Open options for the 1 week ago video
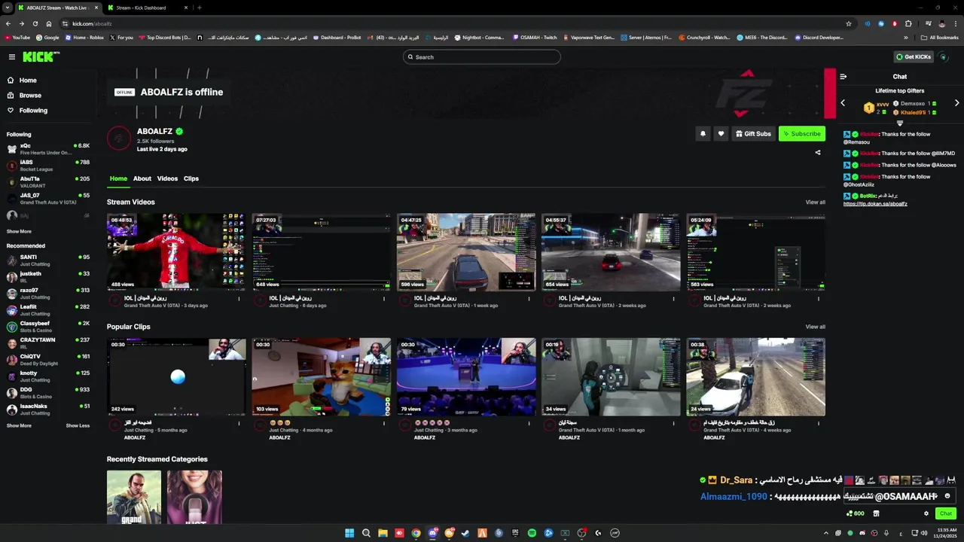Image resolution: width=964 pixels, height=542 pixels. (529, 299)
